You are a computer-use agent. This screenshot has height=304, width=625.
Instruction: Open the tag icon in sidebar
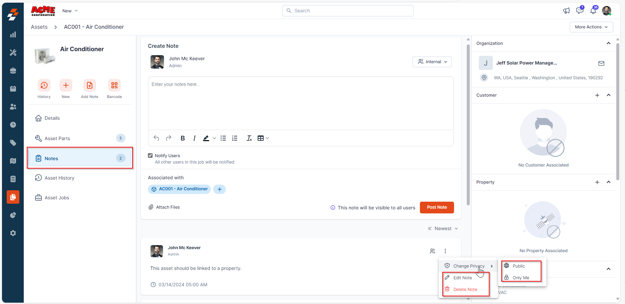coord(13,143)
